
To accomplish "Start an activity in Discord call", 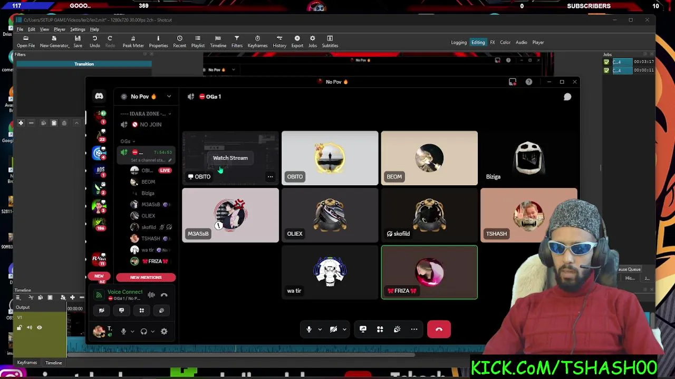I will [x=380, y=329].
